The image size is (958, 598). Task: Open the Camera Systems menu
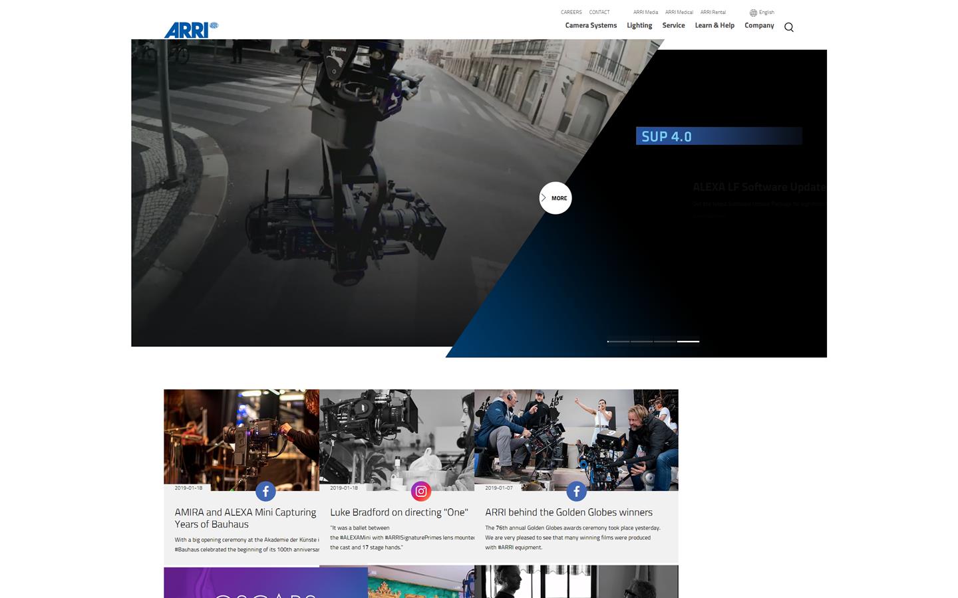coord(591,25)
